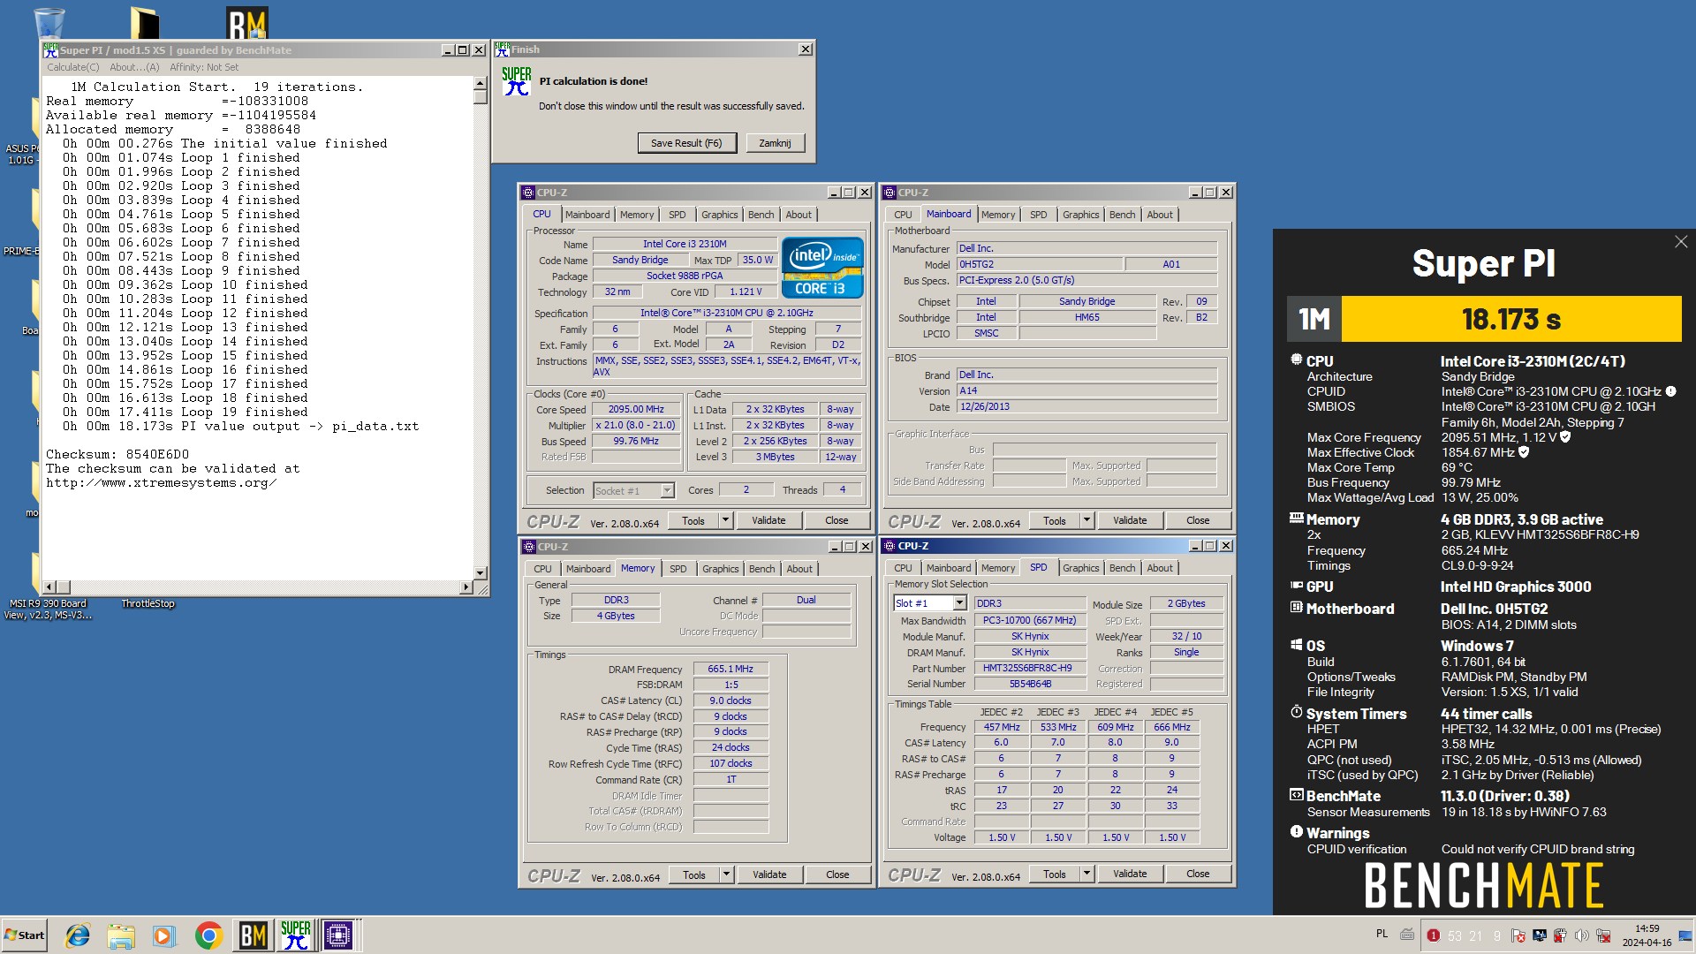Expand Tools dropdown arrow in CPU-Z CPU window
This screenshot has width=1696, height=954.
725,520
